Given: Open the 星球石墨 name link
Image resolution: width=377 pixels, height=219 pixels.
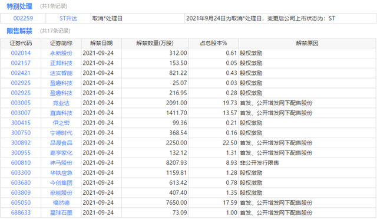Looking at the screenshot, I should 61,213.
